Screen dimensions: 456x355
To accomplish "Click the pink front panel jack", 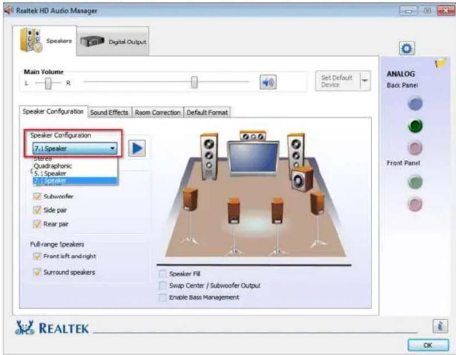I will (x=415, y=204).
